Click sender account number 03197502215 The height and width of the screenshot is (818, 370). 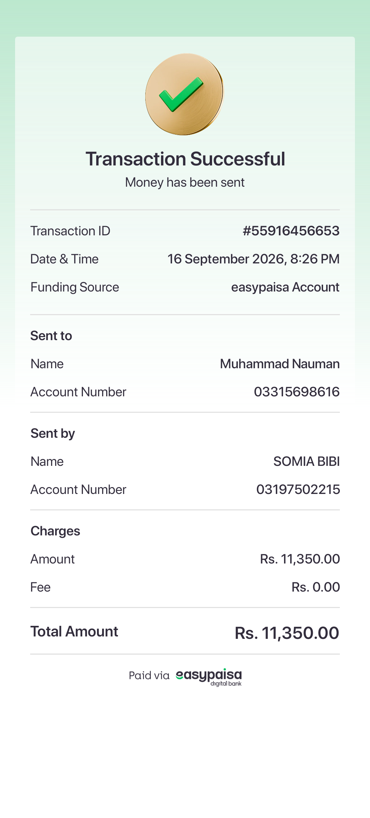(x=298, y=489)
